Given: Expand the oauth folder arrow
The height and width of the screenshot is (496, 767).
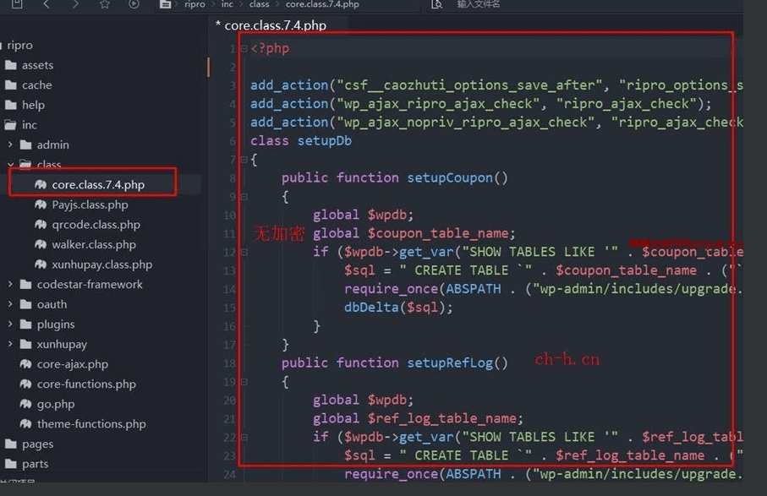Looking at the screenshot, I should (x=10, y=304).
